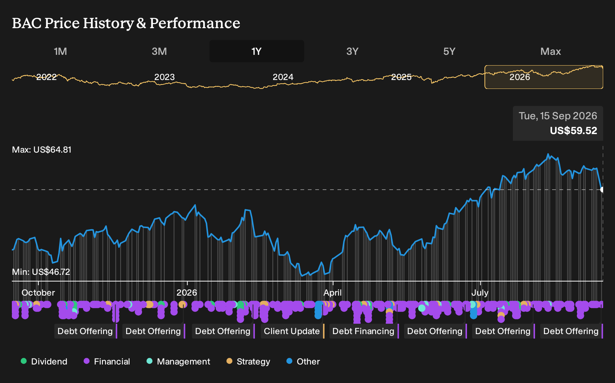Screen dimensions: 615x383
Task: Select the 1Y time range tab
Action: 256,51
